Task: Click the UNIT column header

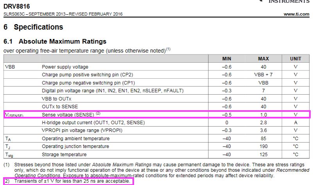Action: coord(295,59)
